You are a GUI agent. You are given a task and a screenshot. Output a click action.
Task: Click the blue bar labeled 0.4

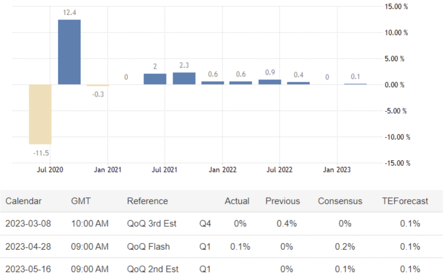point(298,83)
